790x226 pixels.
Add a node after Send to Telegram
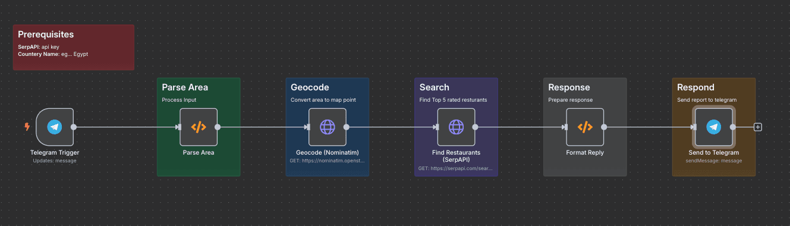click(758, 127)
